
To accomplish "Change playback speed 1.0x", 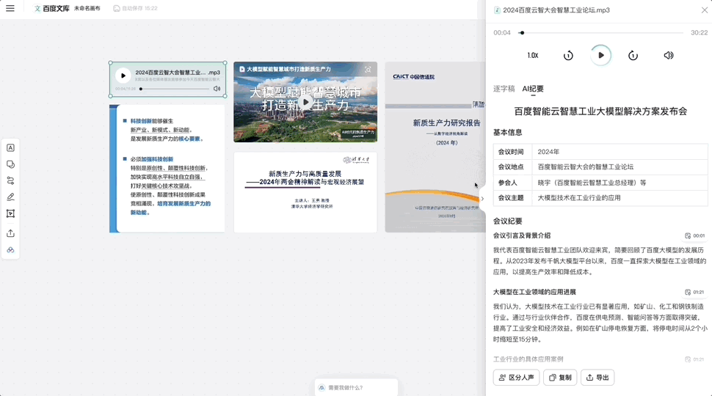I will pyautogui.click(x=533, y=55).
